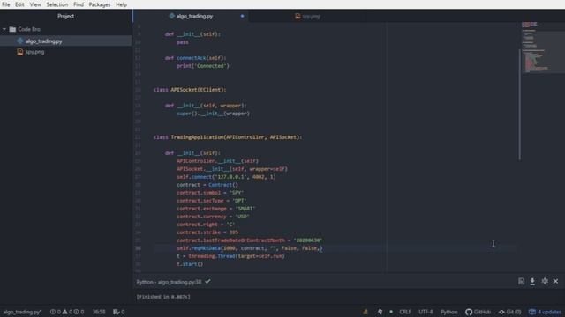Switch to the algo_trading.py tab
The height and width of the screenshot is (317, 565).
click(x=191, y=16)
